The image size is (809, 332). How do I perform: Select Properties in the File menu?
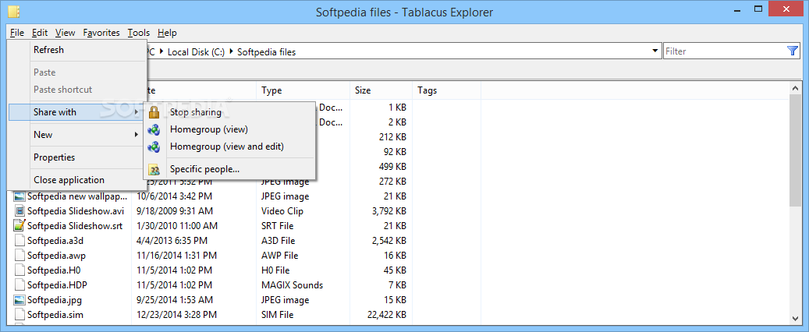point(78,157)
